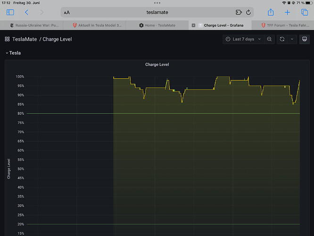Add a new Safari tab
Screen dimensions: 314x236
click(287, 12)
